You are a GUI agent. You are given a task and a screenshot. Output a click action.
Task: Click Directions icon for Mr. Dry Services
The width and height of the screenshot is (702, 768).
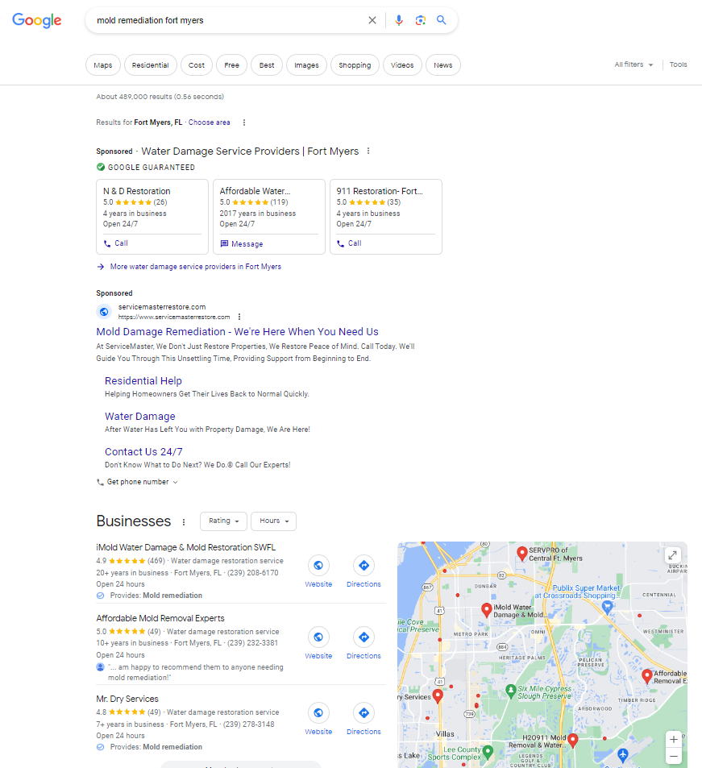363,713
